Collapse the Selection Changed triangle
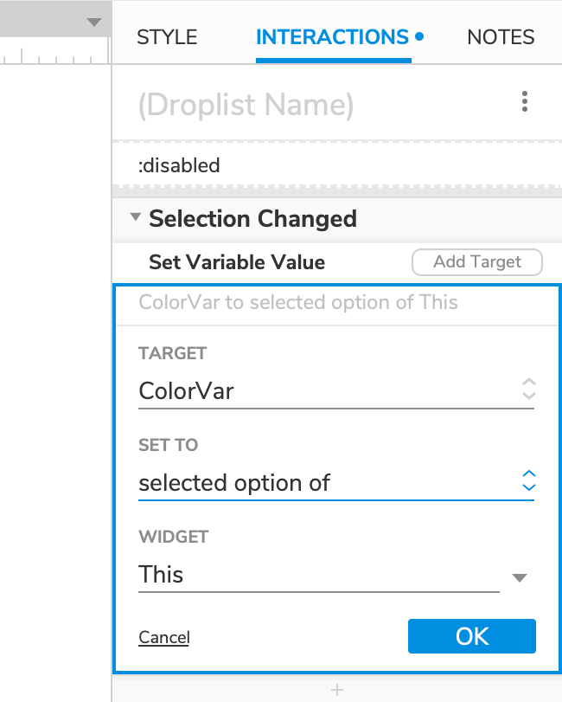Viewport: 562px width, 702px height. pyautogui.click(x=135, y=218)
